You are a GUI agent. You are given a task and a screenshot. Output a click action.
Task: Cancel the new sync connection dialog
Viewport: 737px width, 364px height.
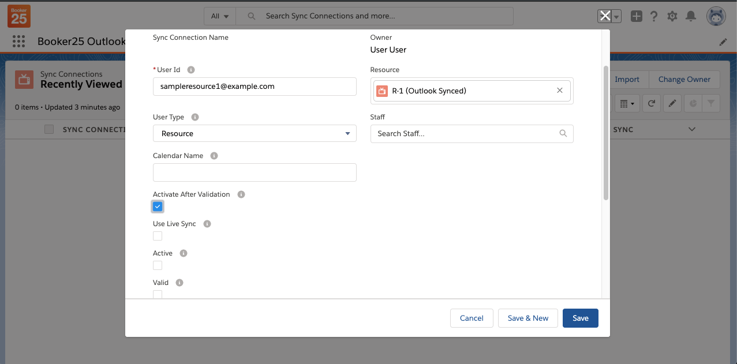[x=472, y=318]
